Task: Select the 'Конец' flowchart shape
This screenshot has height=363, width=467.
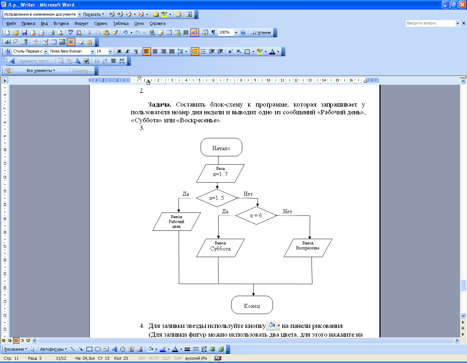Action: coord(252,305)
